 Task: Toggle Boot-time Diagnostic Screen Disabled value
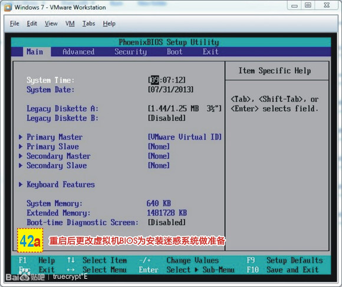(x=167, y=223)
